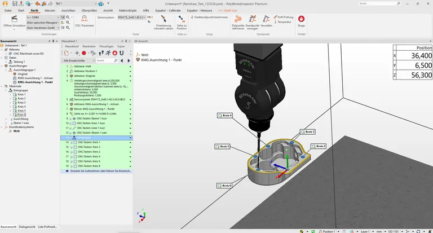Click the red record button in Messablauf
The image size is (433, 233).
pyautogui.click(x=84, y=53)
